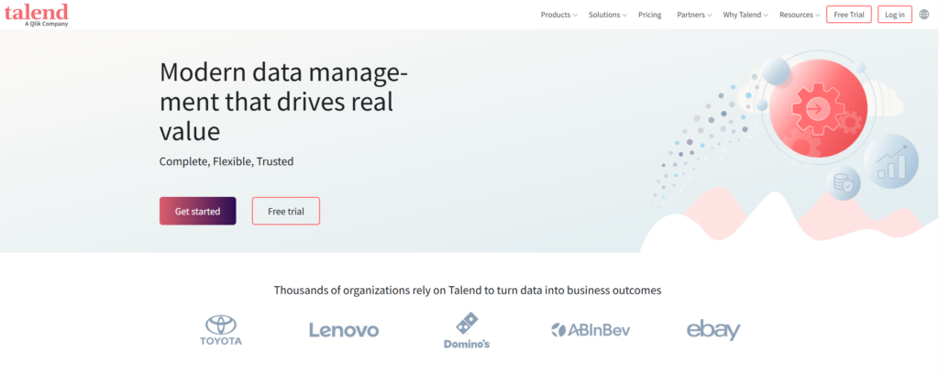Click the ABInBev logo
The width and height of the screenshot is (939, 374).
click(x=591, y=330)
